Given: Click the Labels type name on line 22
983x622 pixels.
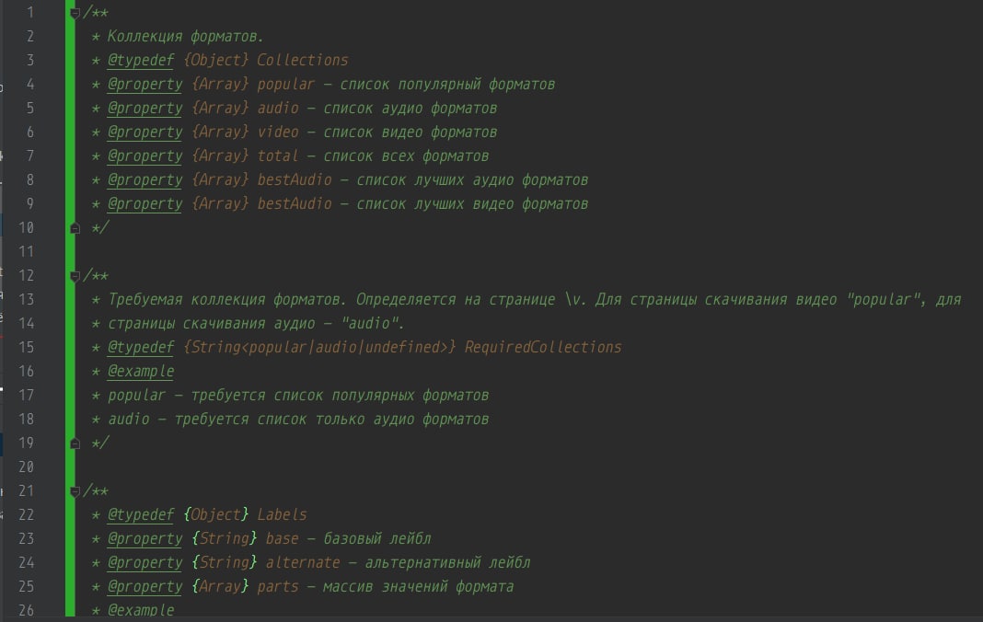Looking at the screenshot, I should pos(283,514).
